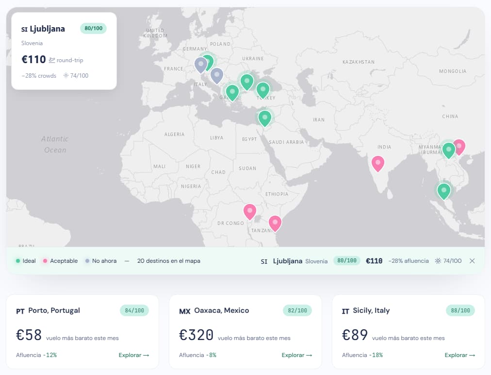Click the round-trip plane icon
491x375 pixels.
(51, 60)
